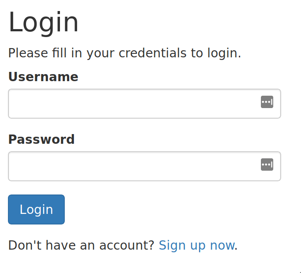Submit the form with the Login button
The height and width of the screenshot is (273, 301).
pyautogui.click(x=36, y=209)
